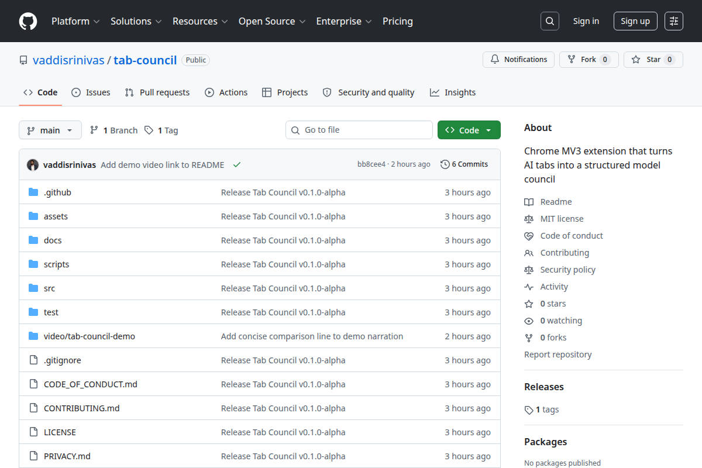Click the Sign in link
The image size is (702, 468).
pyautogui.click(x=586, y=21)
